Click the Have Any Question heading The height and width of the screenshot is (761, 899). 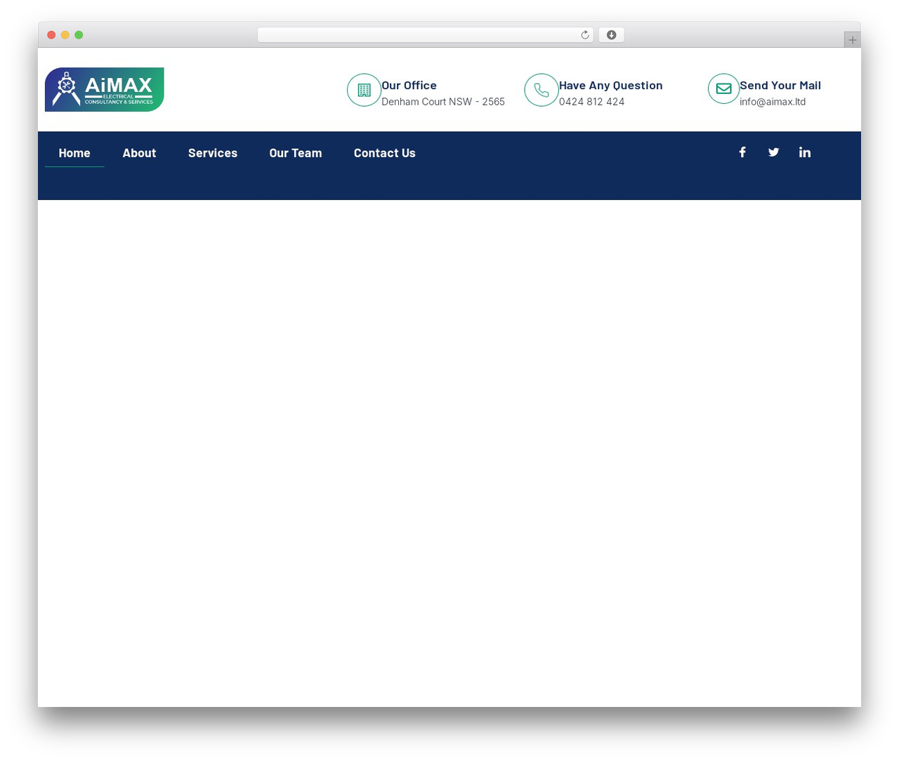coord(611,86)
